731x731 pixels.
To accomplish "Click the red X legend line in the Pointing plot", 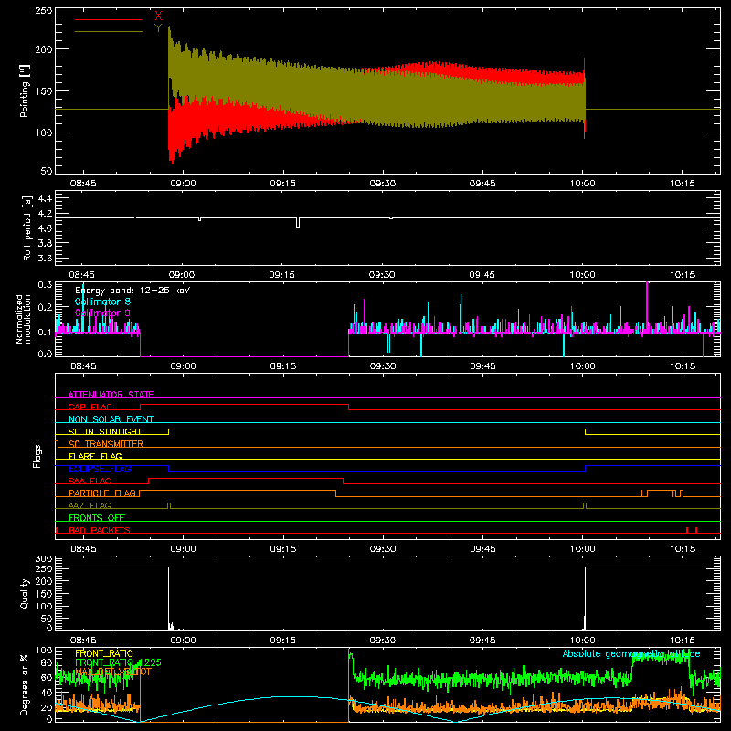I will (109, 19).
